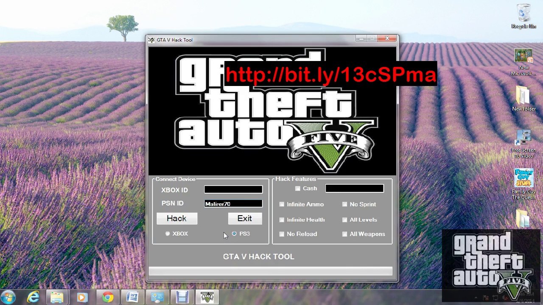543x305 pixels.
Task: Minimize the GTA V Hack Tool window
Action: coord(361,39)
